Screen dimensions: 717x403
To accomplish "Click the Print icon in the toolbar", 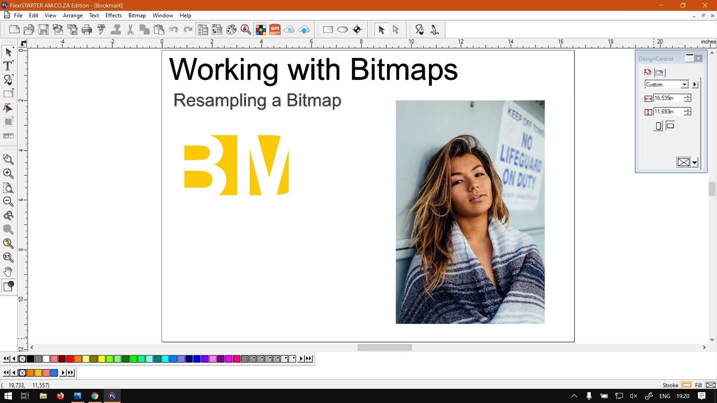I will tap(87, 29).
